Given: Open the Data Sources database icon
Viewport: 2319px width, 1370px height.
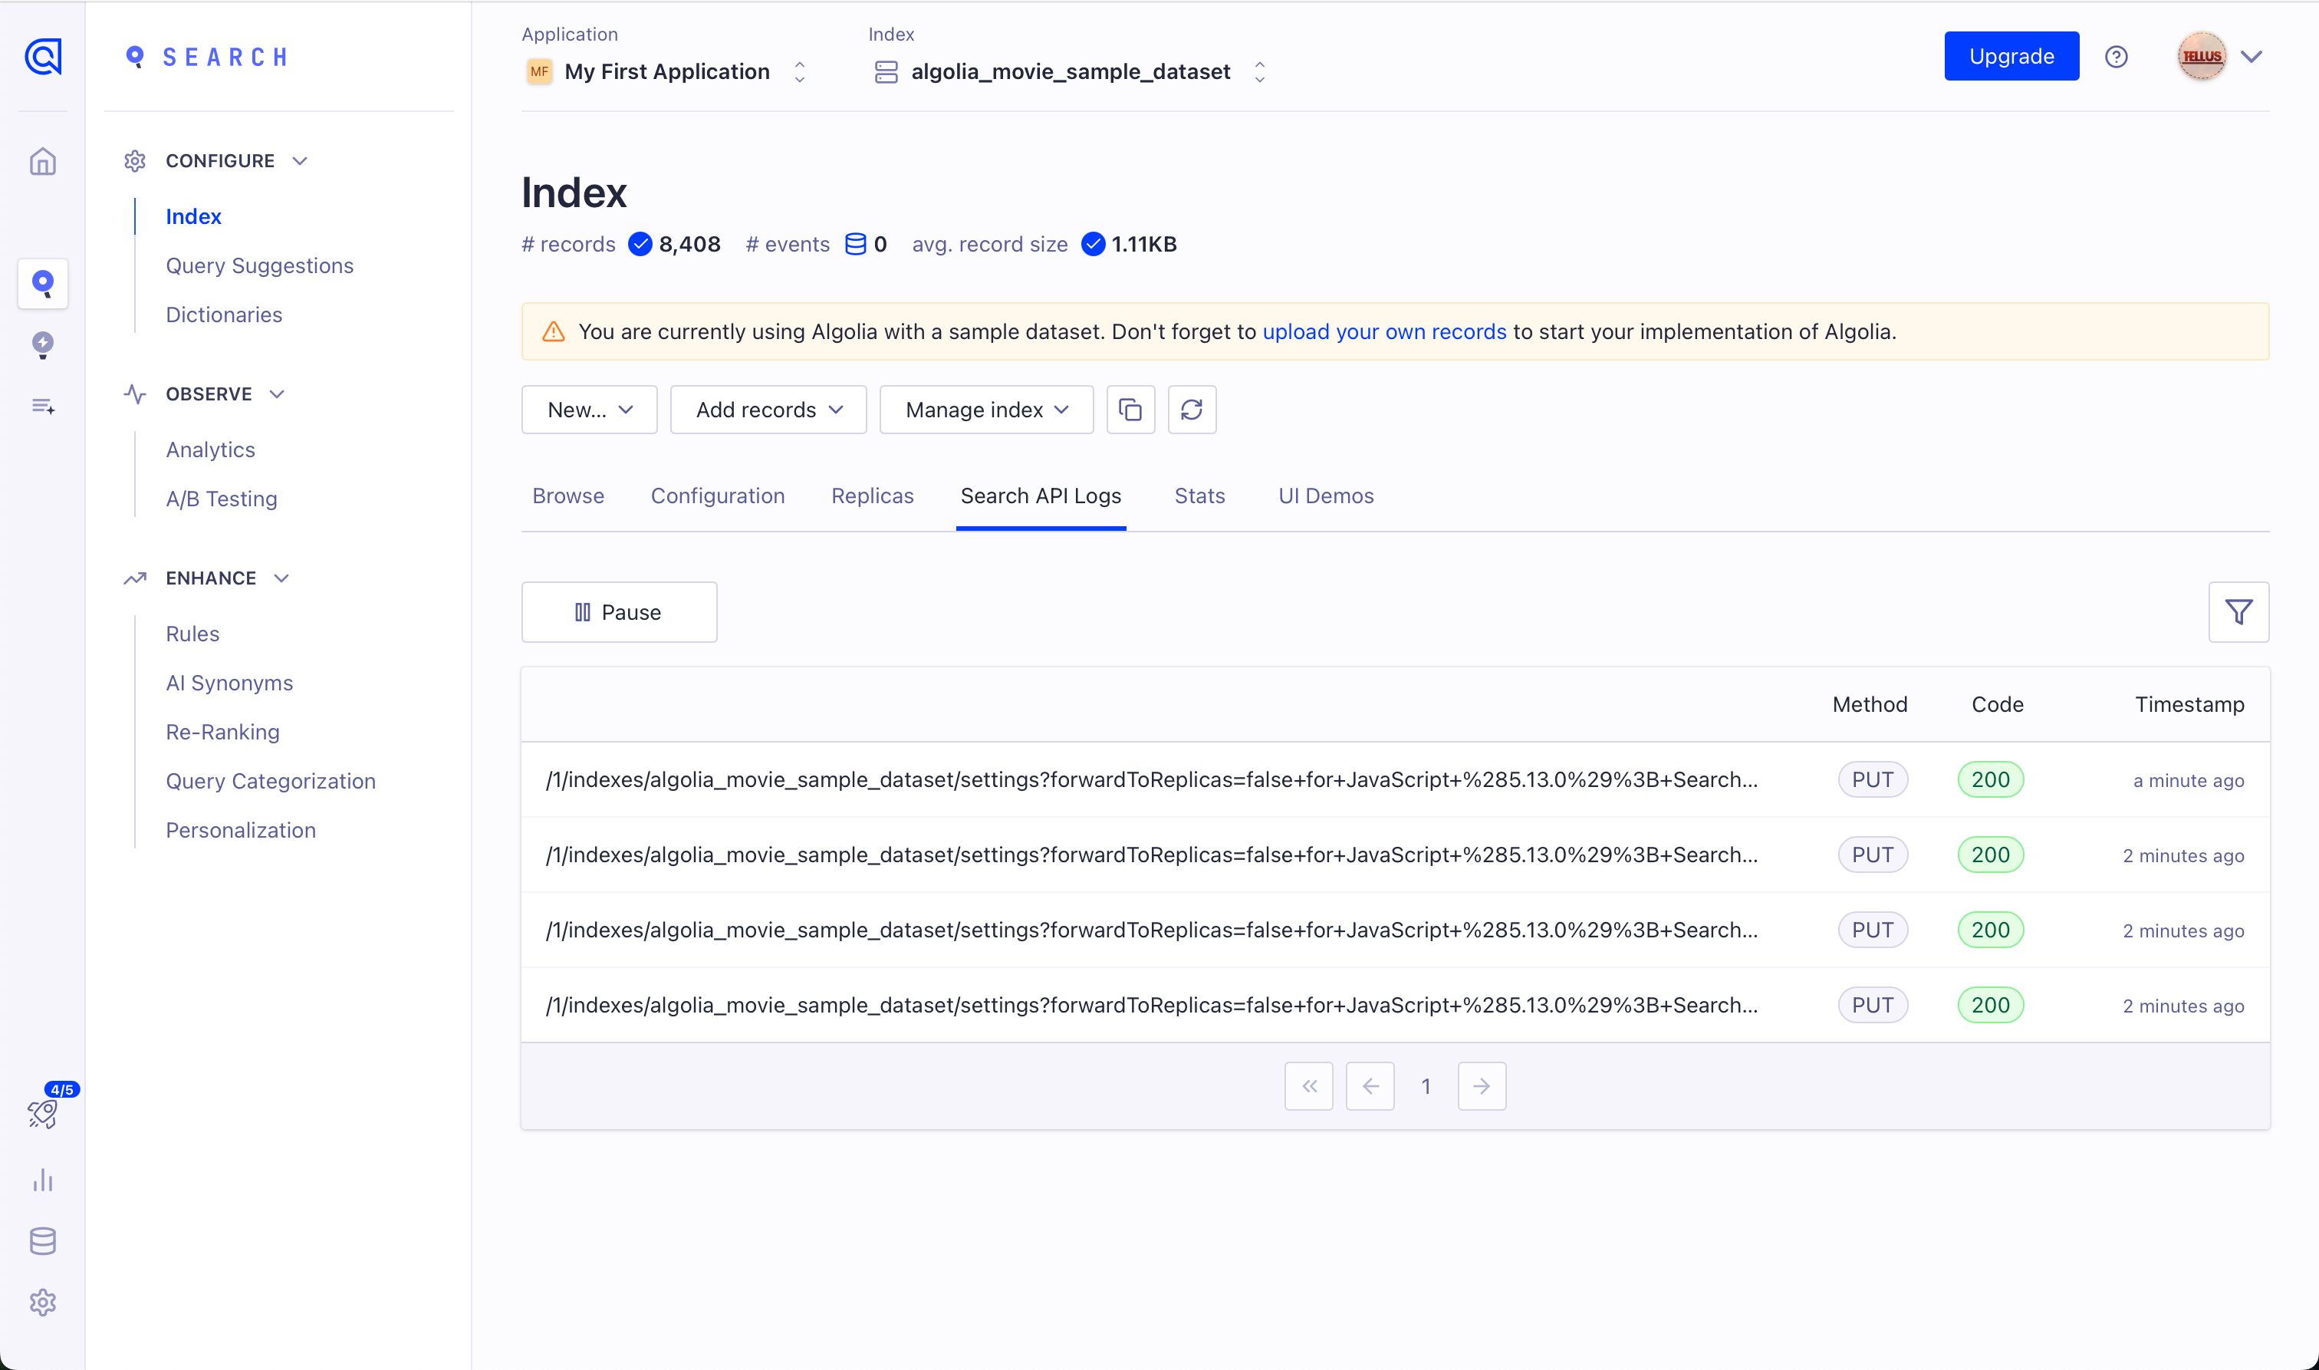Looking at the screenshot, I should 42,1241.
